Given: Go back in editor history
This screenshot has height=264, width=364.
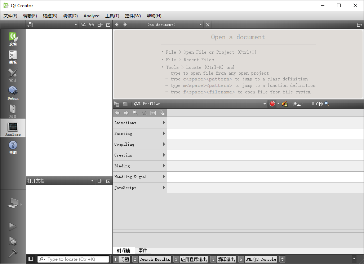Looking at the screenshot, I should pyautogui.click(x=117, y=25).
